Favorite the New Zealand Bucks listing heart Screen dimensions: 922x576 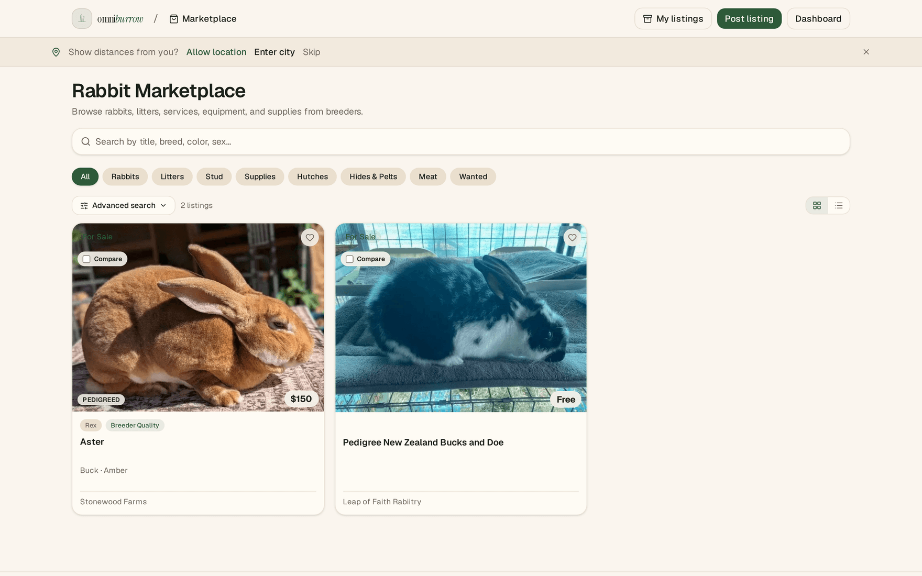point(572,238)
